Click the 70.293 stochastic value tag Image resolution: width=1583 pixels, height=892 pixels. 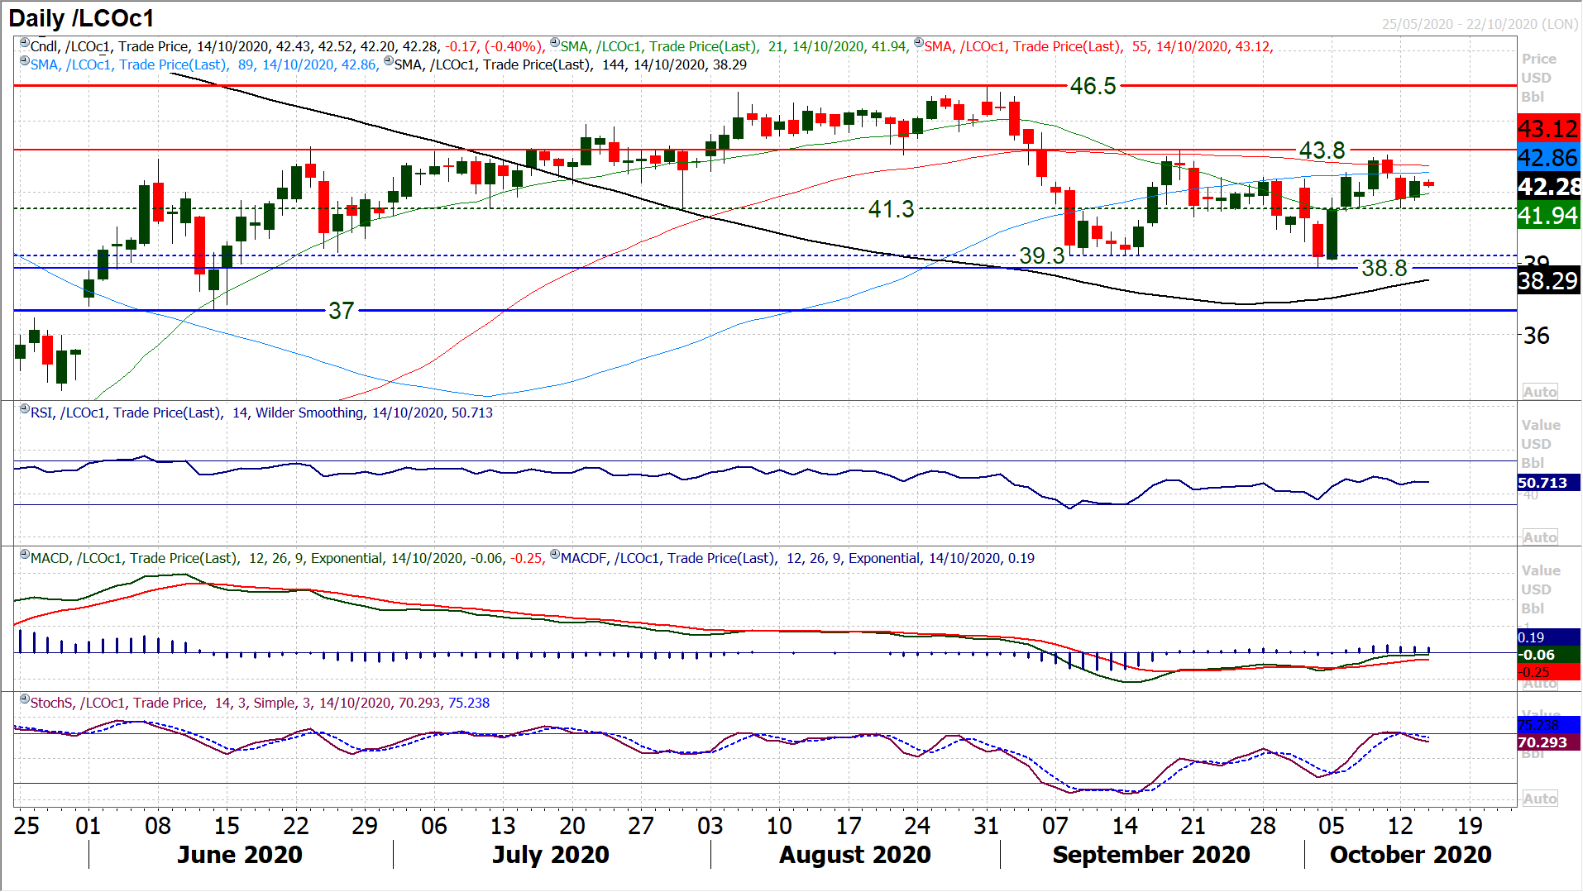tap(1548, 742)
